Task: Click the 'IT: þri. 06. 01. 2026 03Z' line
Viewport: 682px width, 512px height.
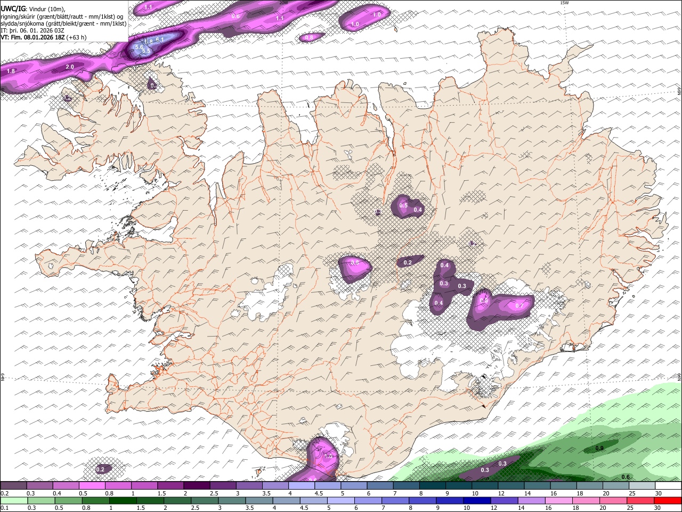Action: (33, 30)
